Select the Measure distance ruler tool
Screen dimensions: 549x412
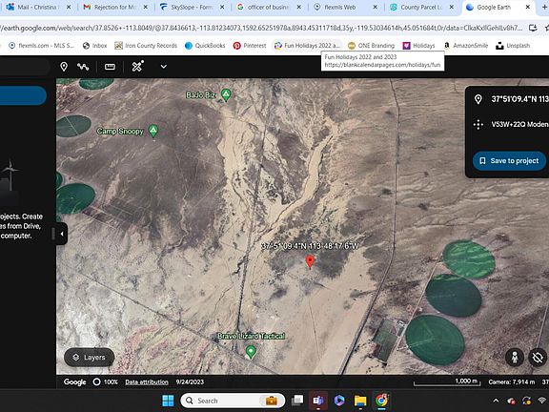click(110, 67)
